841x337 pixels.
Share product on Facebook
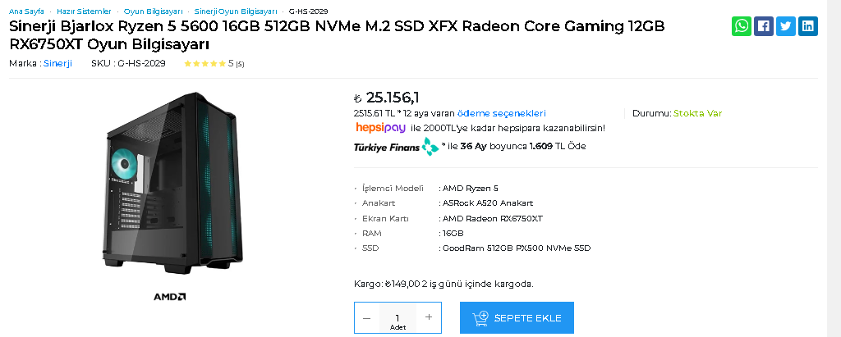(x=764, y=26)
